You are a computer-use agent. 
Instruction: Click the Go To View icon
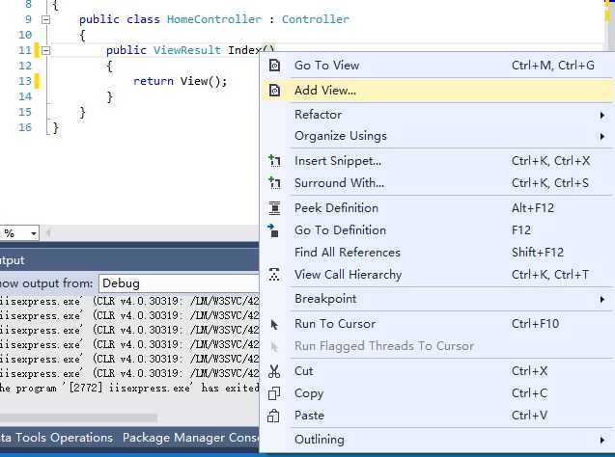click(274, 65)
